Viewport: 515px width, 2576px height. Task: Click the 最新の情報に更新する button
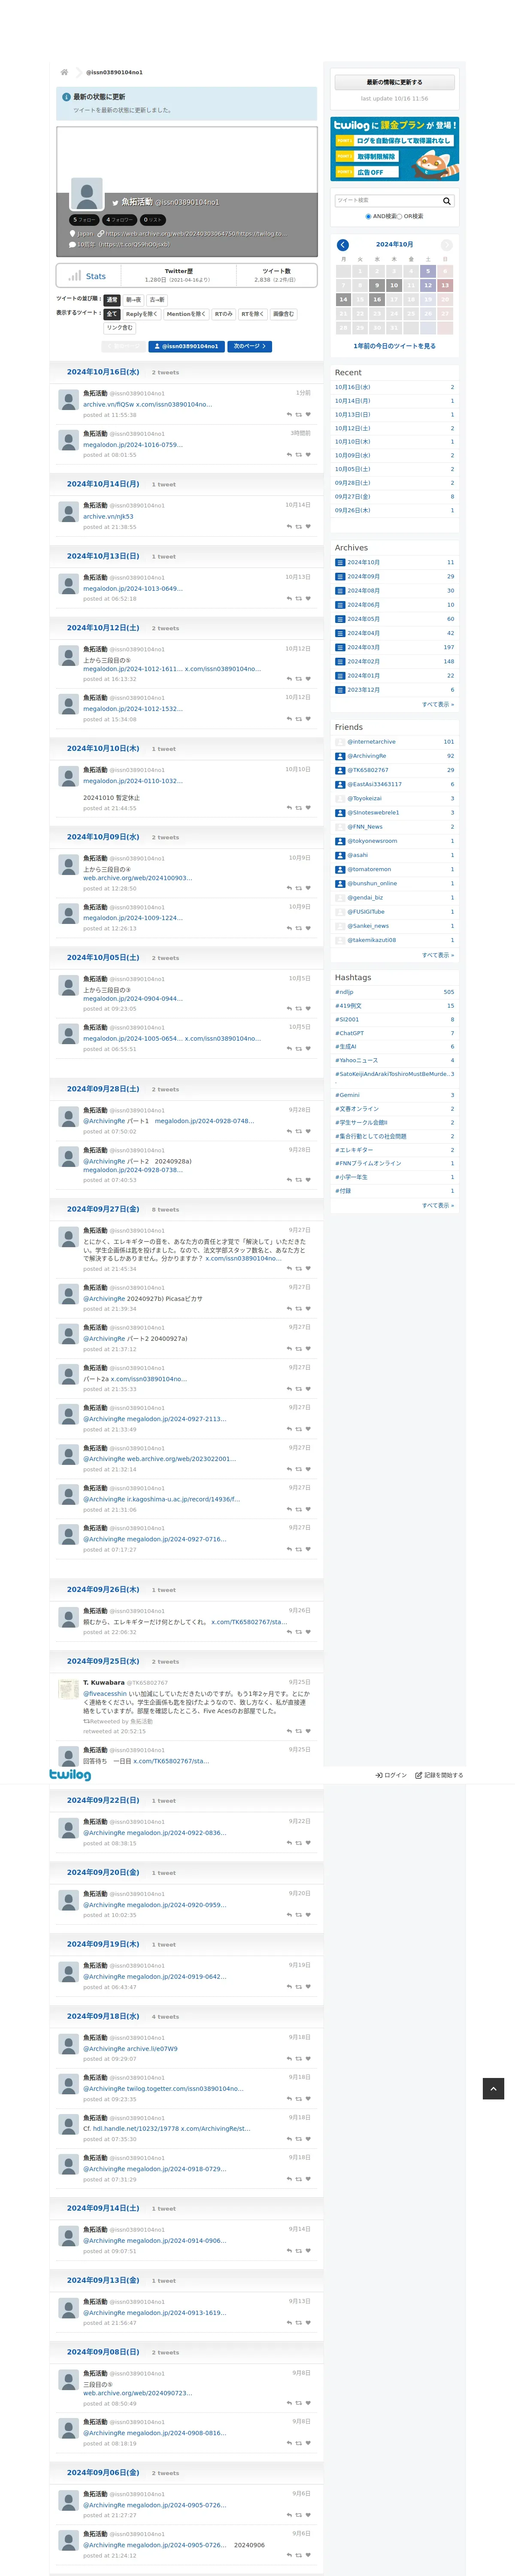click(394, 82)
